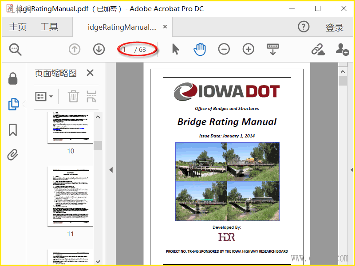Open the bookmarks panel
Image resolution: width=355 pixels, height=266 pixels.
(x=13, y=130)
